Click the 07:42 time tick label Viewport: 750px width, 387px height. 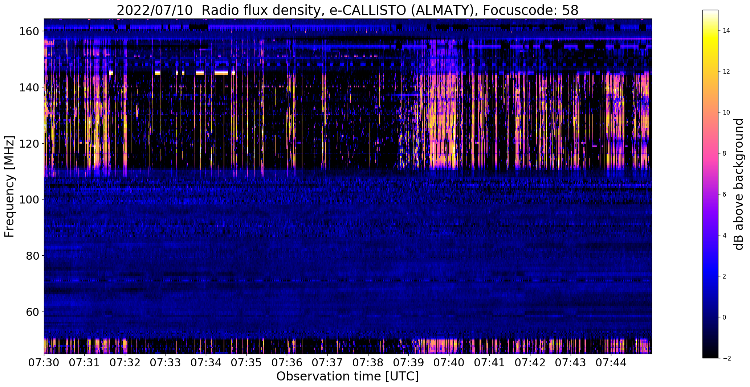click(530, 363)
